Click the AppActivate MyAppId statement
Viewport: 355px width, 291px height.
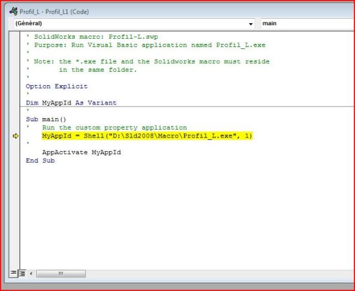pyautogui.click(x=81, y=152)
